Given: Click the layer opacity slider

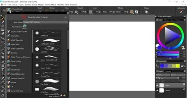Looking at the screenshot, I should coord(171,78).
